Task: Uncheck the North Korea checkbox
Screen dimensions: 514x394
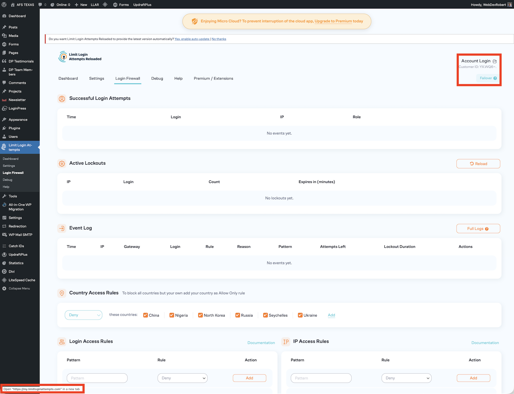Action: (x=200, y=315)
